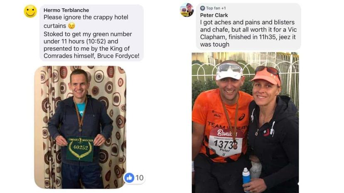Click the medal around Hermo's neck
This screenshot has height=193, width=344.
pos(80,129)
